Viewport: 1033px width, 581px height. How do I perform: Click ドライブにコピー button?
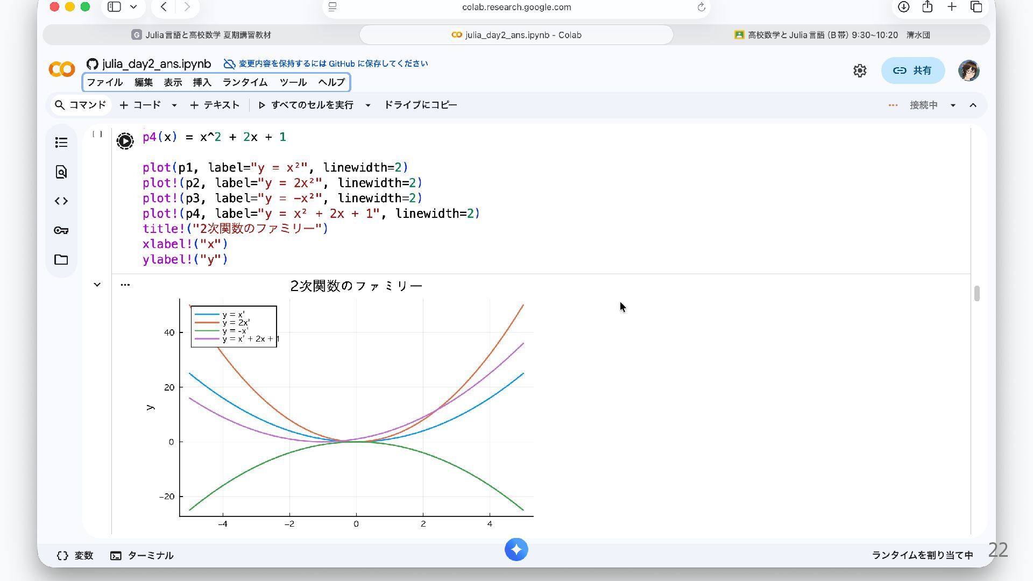coord(420,105)
